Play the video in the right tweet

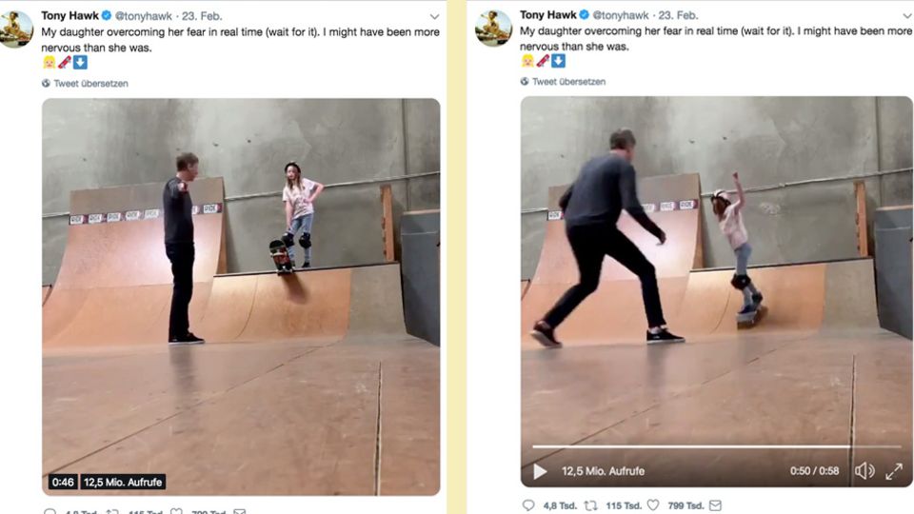point(540,471)
